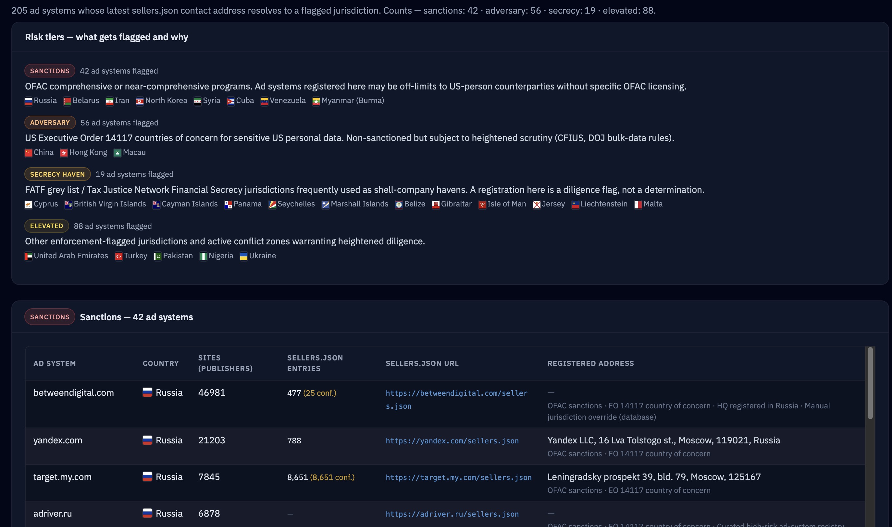Click the Jersey flag icon
The width and height of the screenshot is (892, 527).
coord(537,205)
